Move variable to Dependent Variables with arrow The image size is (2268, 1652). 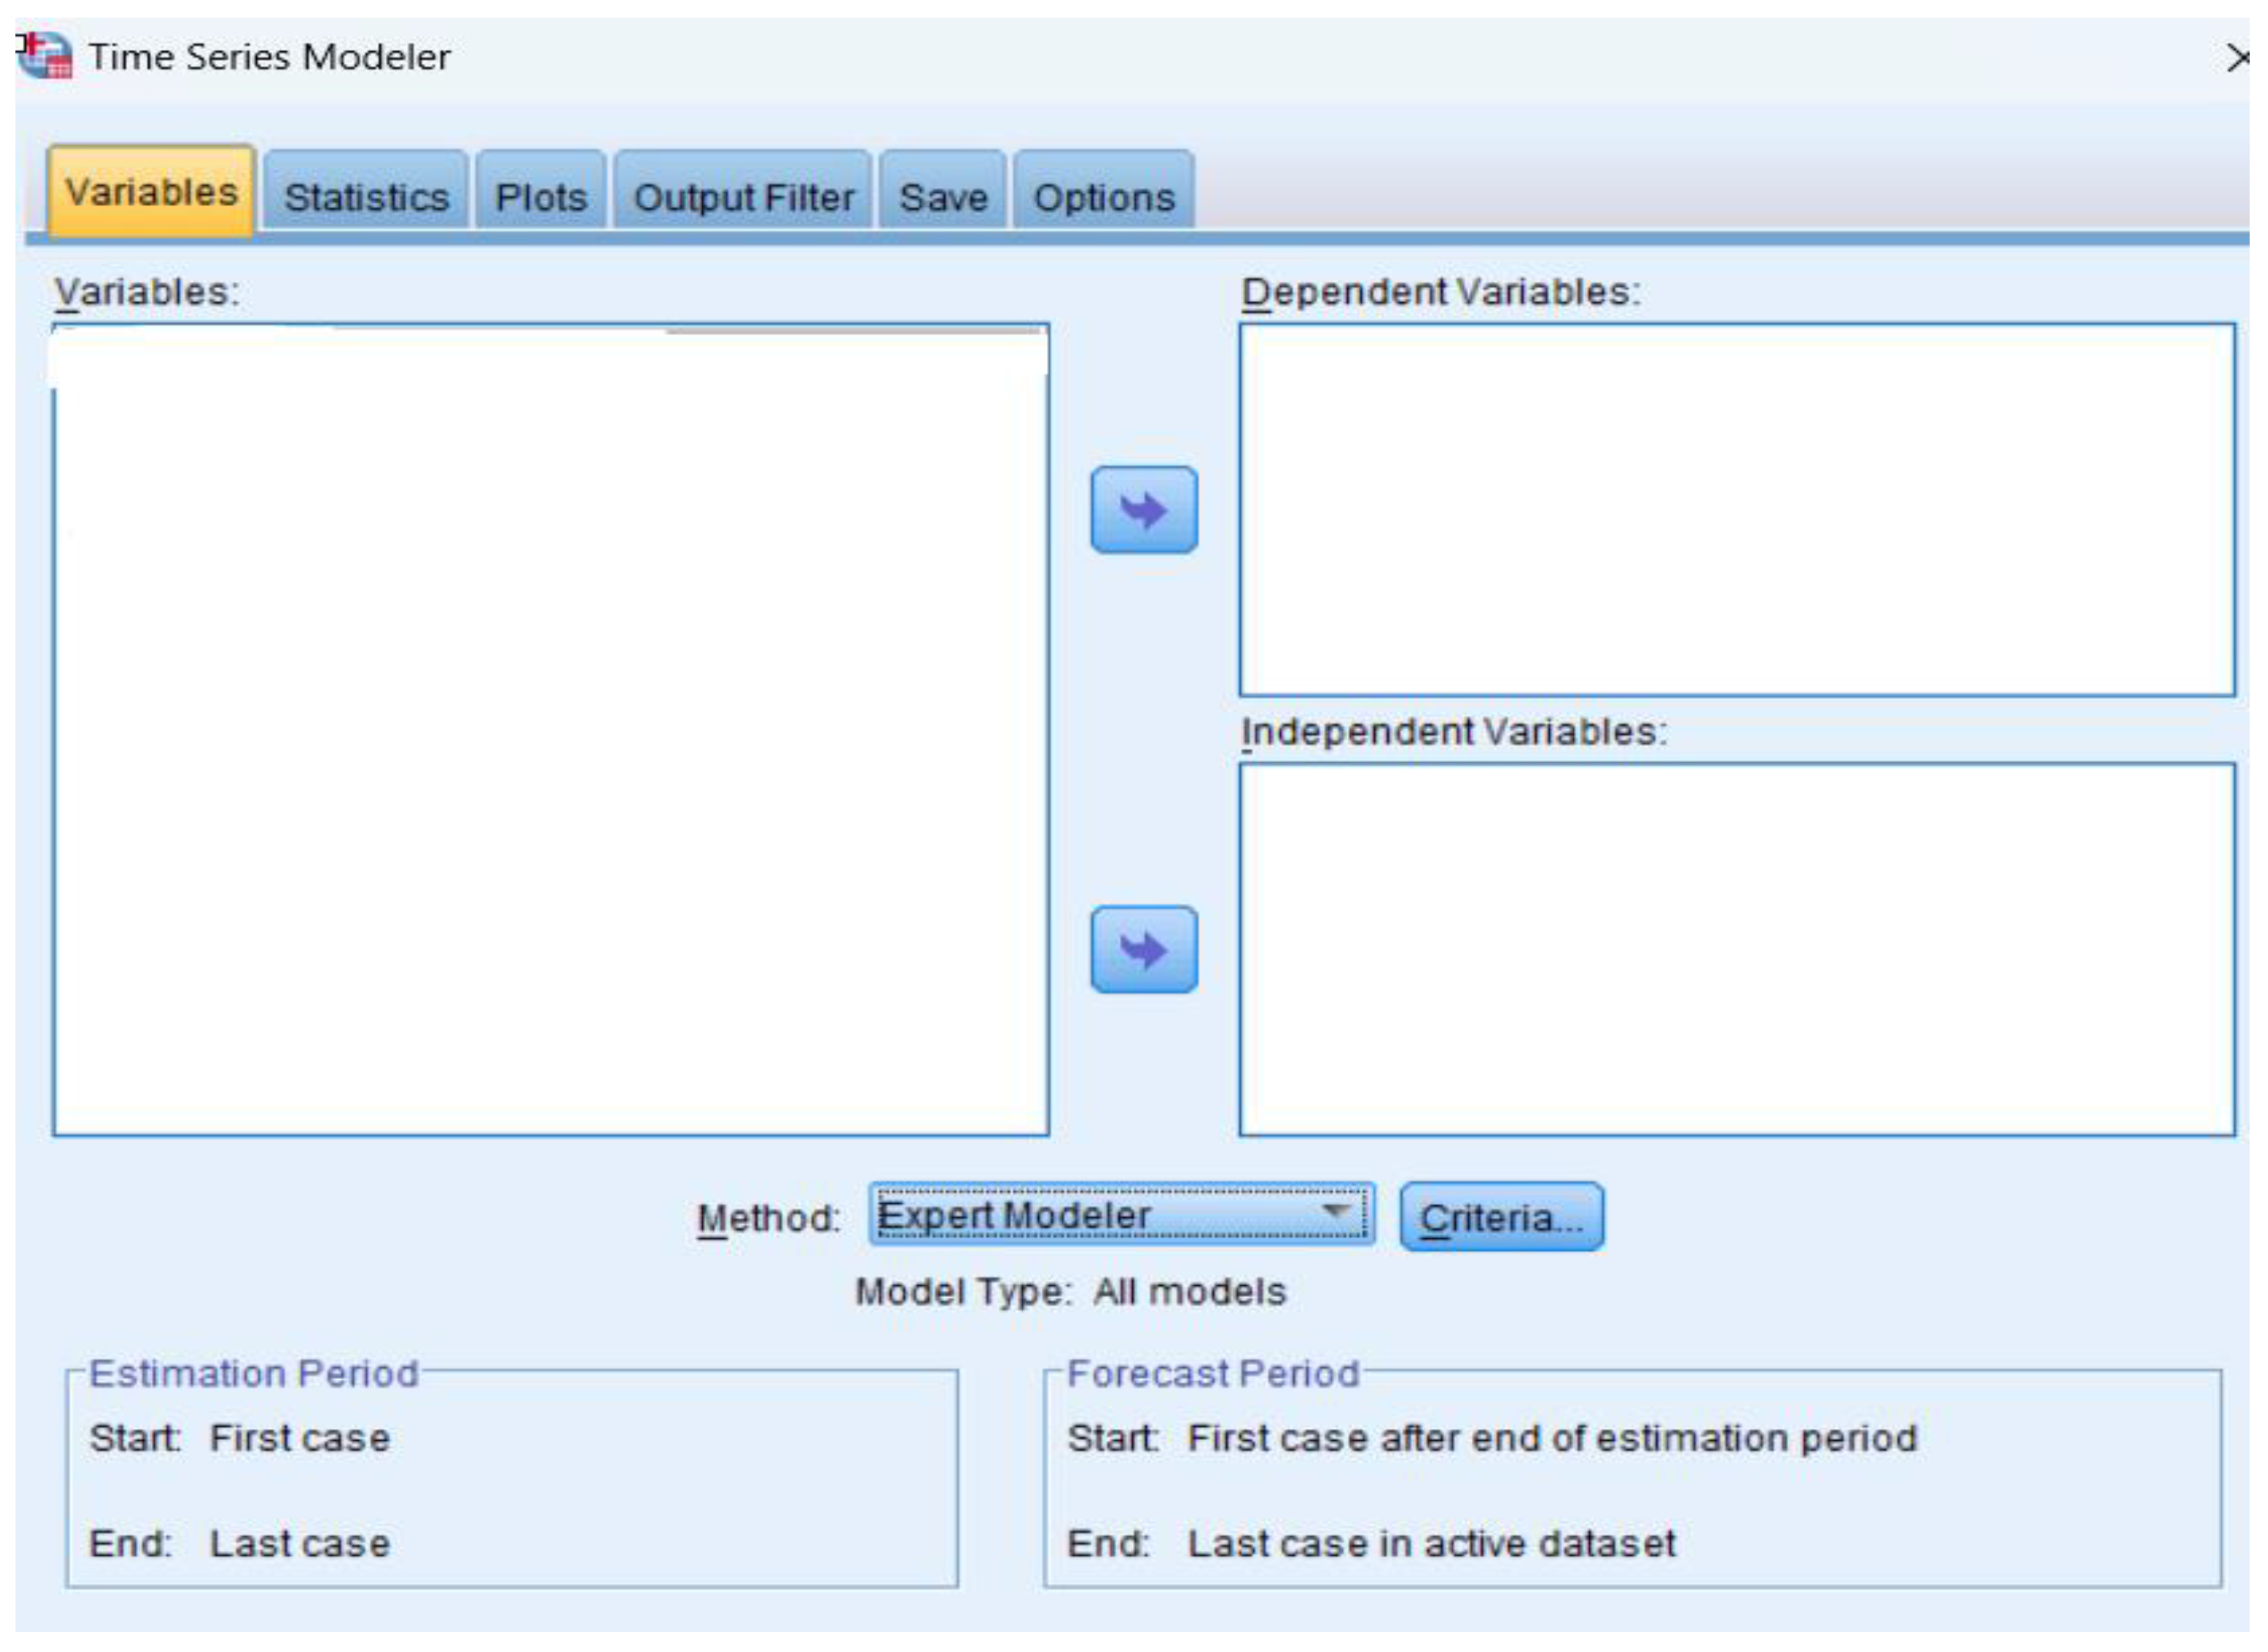(1143, 510)
